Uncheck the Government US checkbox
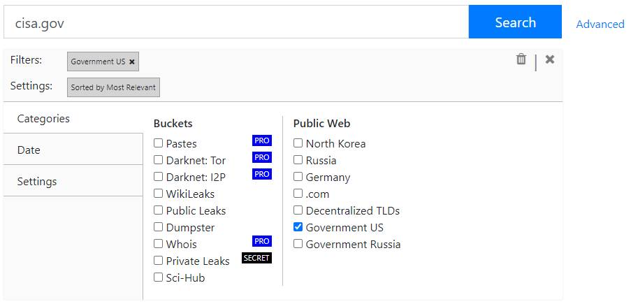 pos(298,227)
